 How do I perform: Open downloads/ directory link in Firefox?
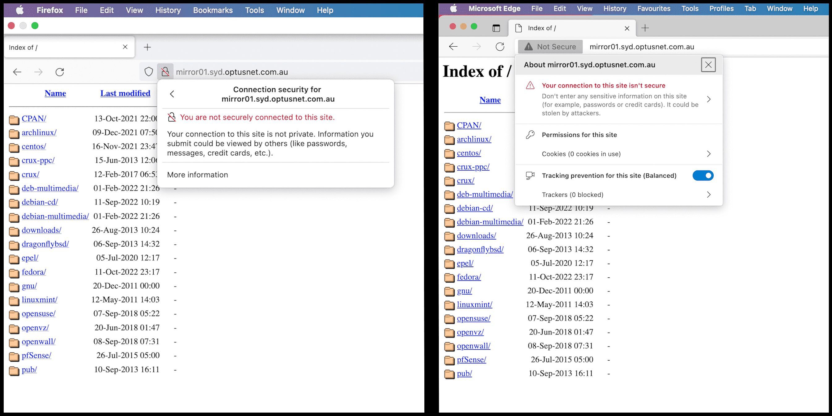click(41, 230)
